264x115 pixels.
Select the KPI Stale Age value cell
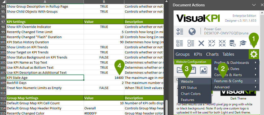click(103, 78)
